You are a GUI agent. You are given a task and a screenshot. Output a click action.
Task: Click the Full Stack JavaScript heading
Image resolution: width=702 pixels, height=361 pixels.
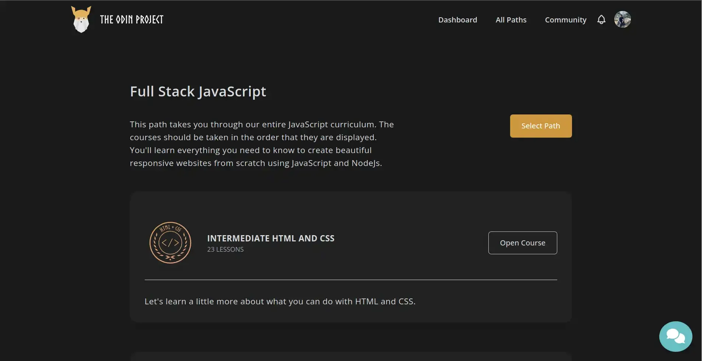198,91
